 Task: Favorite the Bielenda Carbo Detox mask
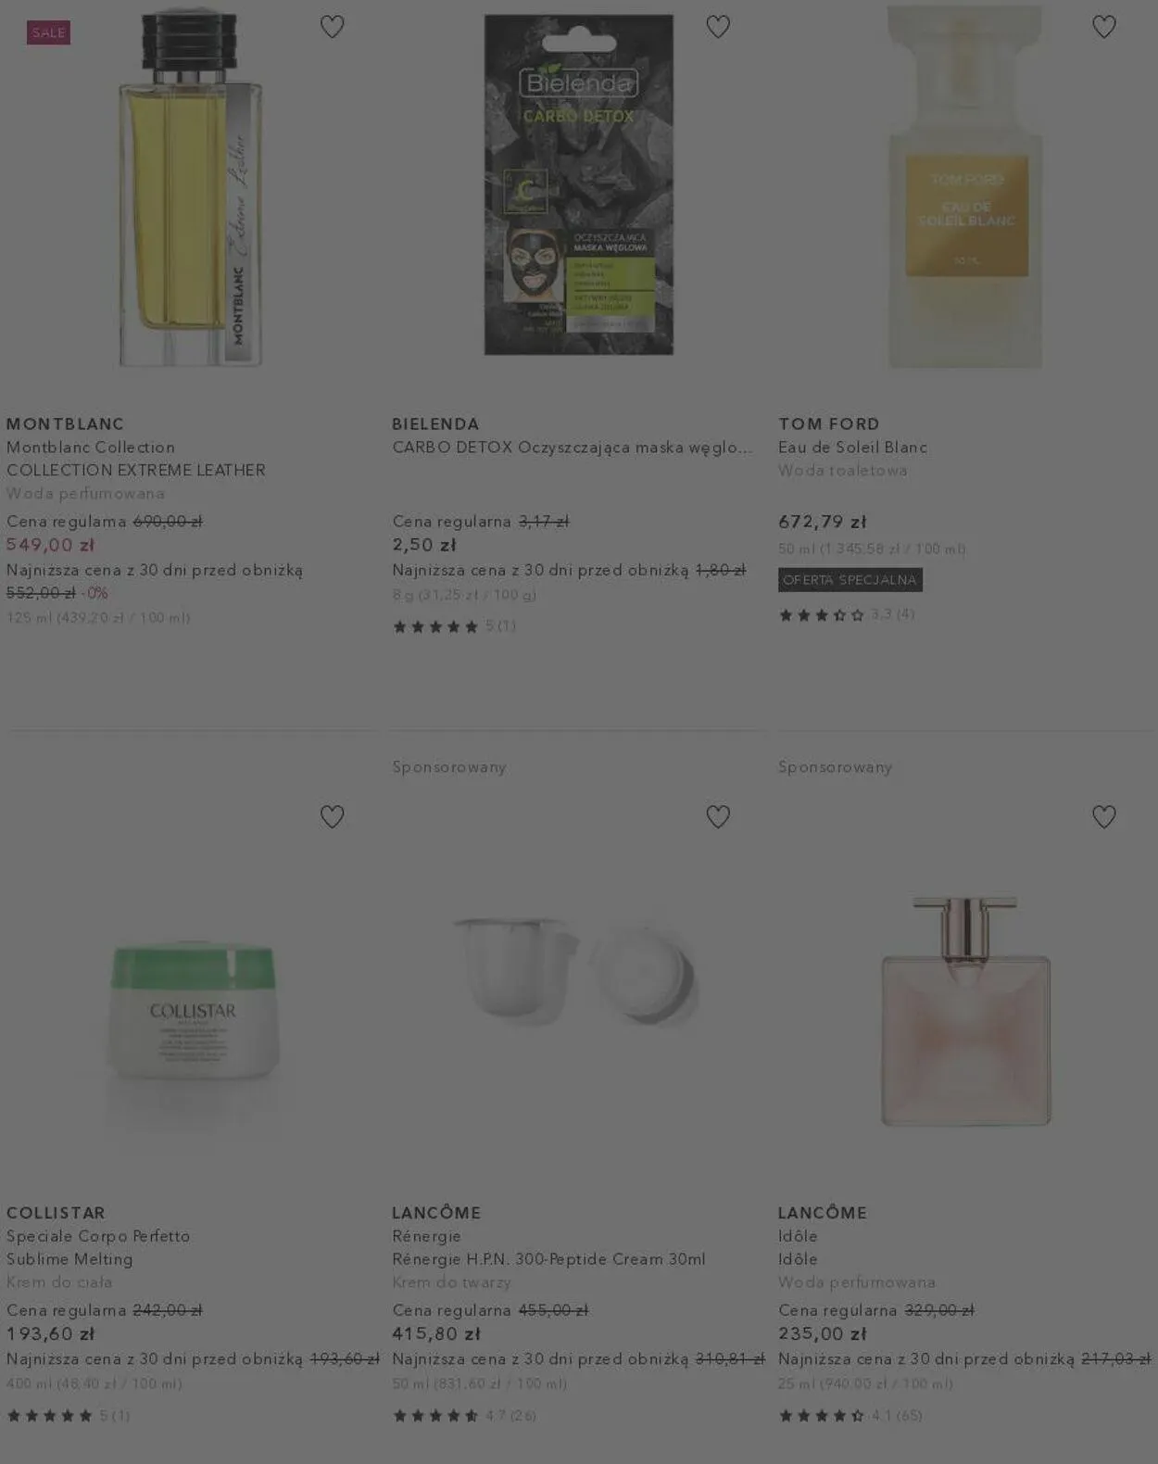pos(718,27)
